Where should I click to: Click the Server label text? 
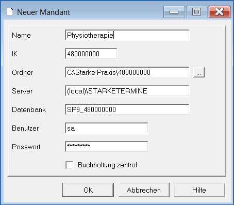(x=22, y=91)
